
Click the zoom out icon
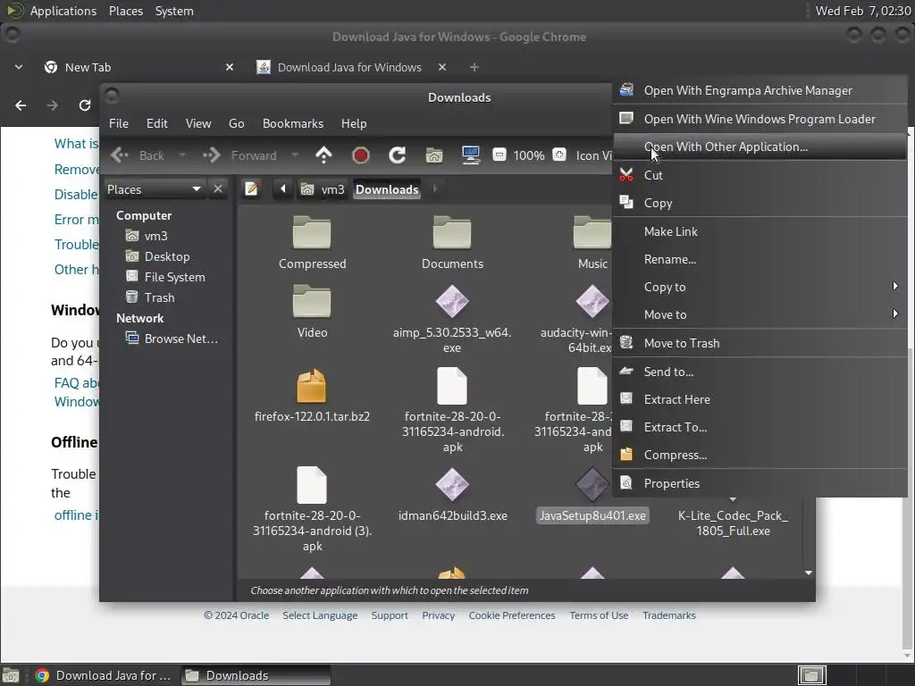499,155
